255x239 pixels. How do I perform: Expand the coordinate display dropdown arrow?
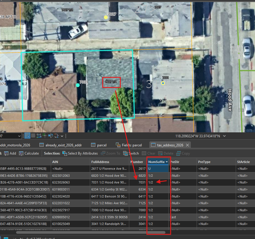coord(224,136)
